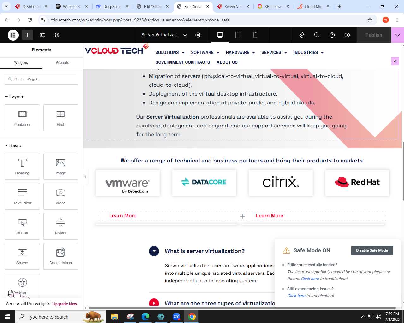Screen dimensions: 404x323
Task: Select the Text Editor widget
Action: click(x=22, y=196)
